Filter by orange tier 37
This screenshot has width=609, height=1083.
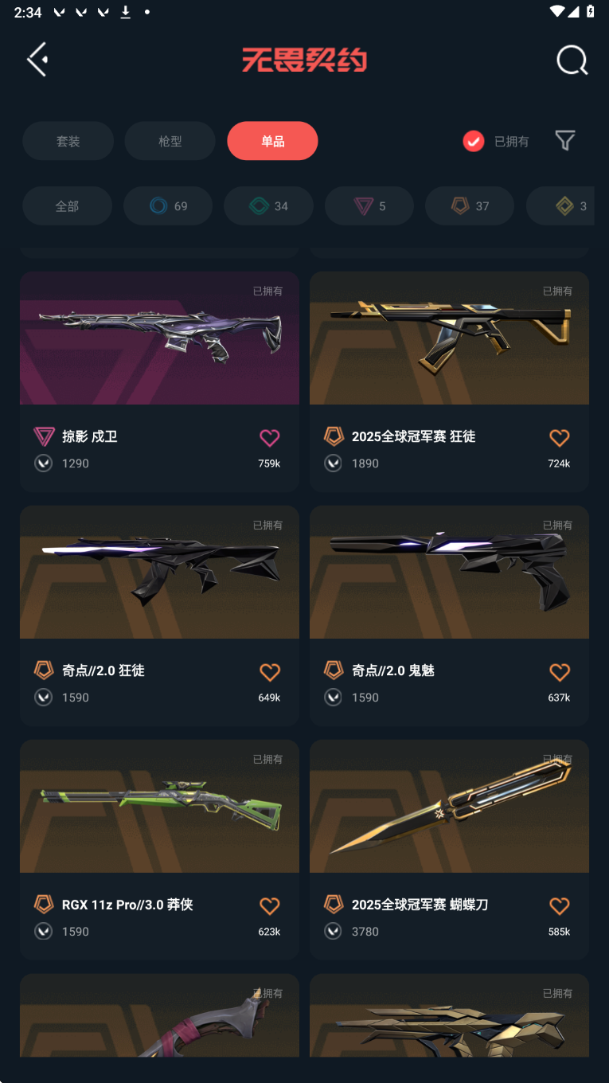(x=470, y=206)
